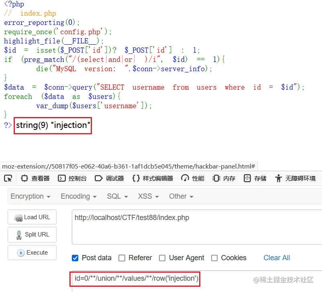Click the opening <?php tag
The height and width of the screenshot is (292, 322).
(14, 4)
